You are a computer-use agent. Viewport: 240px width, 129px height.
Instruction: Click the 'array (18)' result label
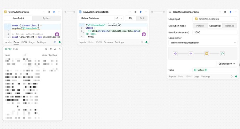pos(11,49)
